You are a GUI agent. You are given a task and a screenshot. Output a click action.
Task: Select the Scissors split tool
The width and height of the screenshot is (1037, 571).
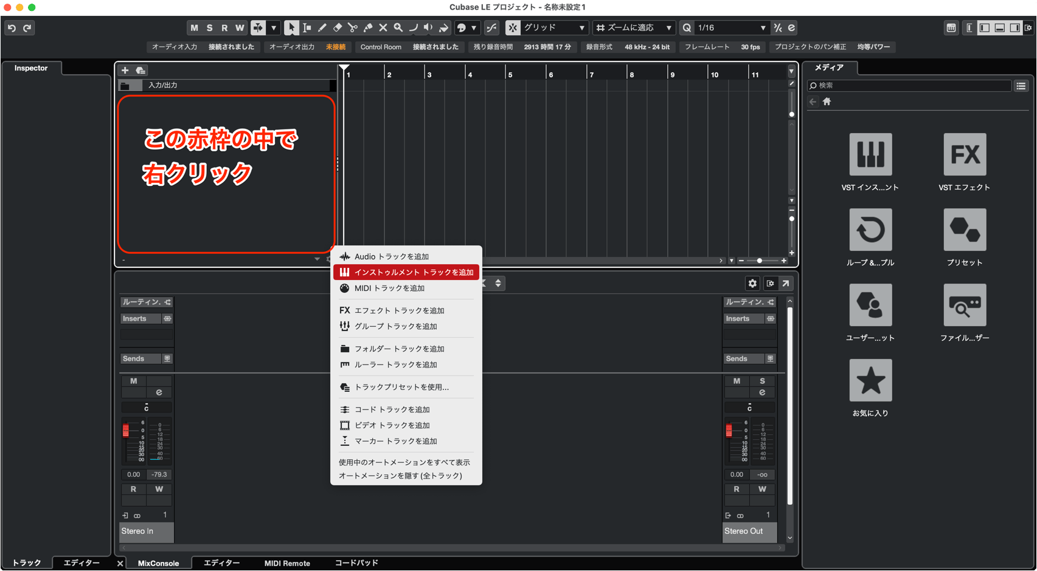pyautogui.click(x=353, y=28)
